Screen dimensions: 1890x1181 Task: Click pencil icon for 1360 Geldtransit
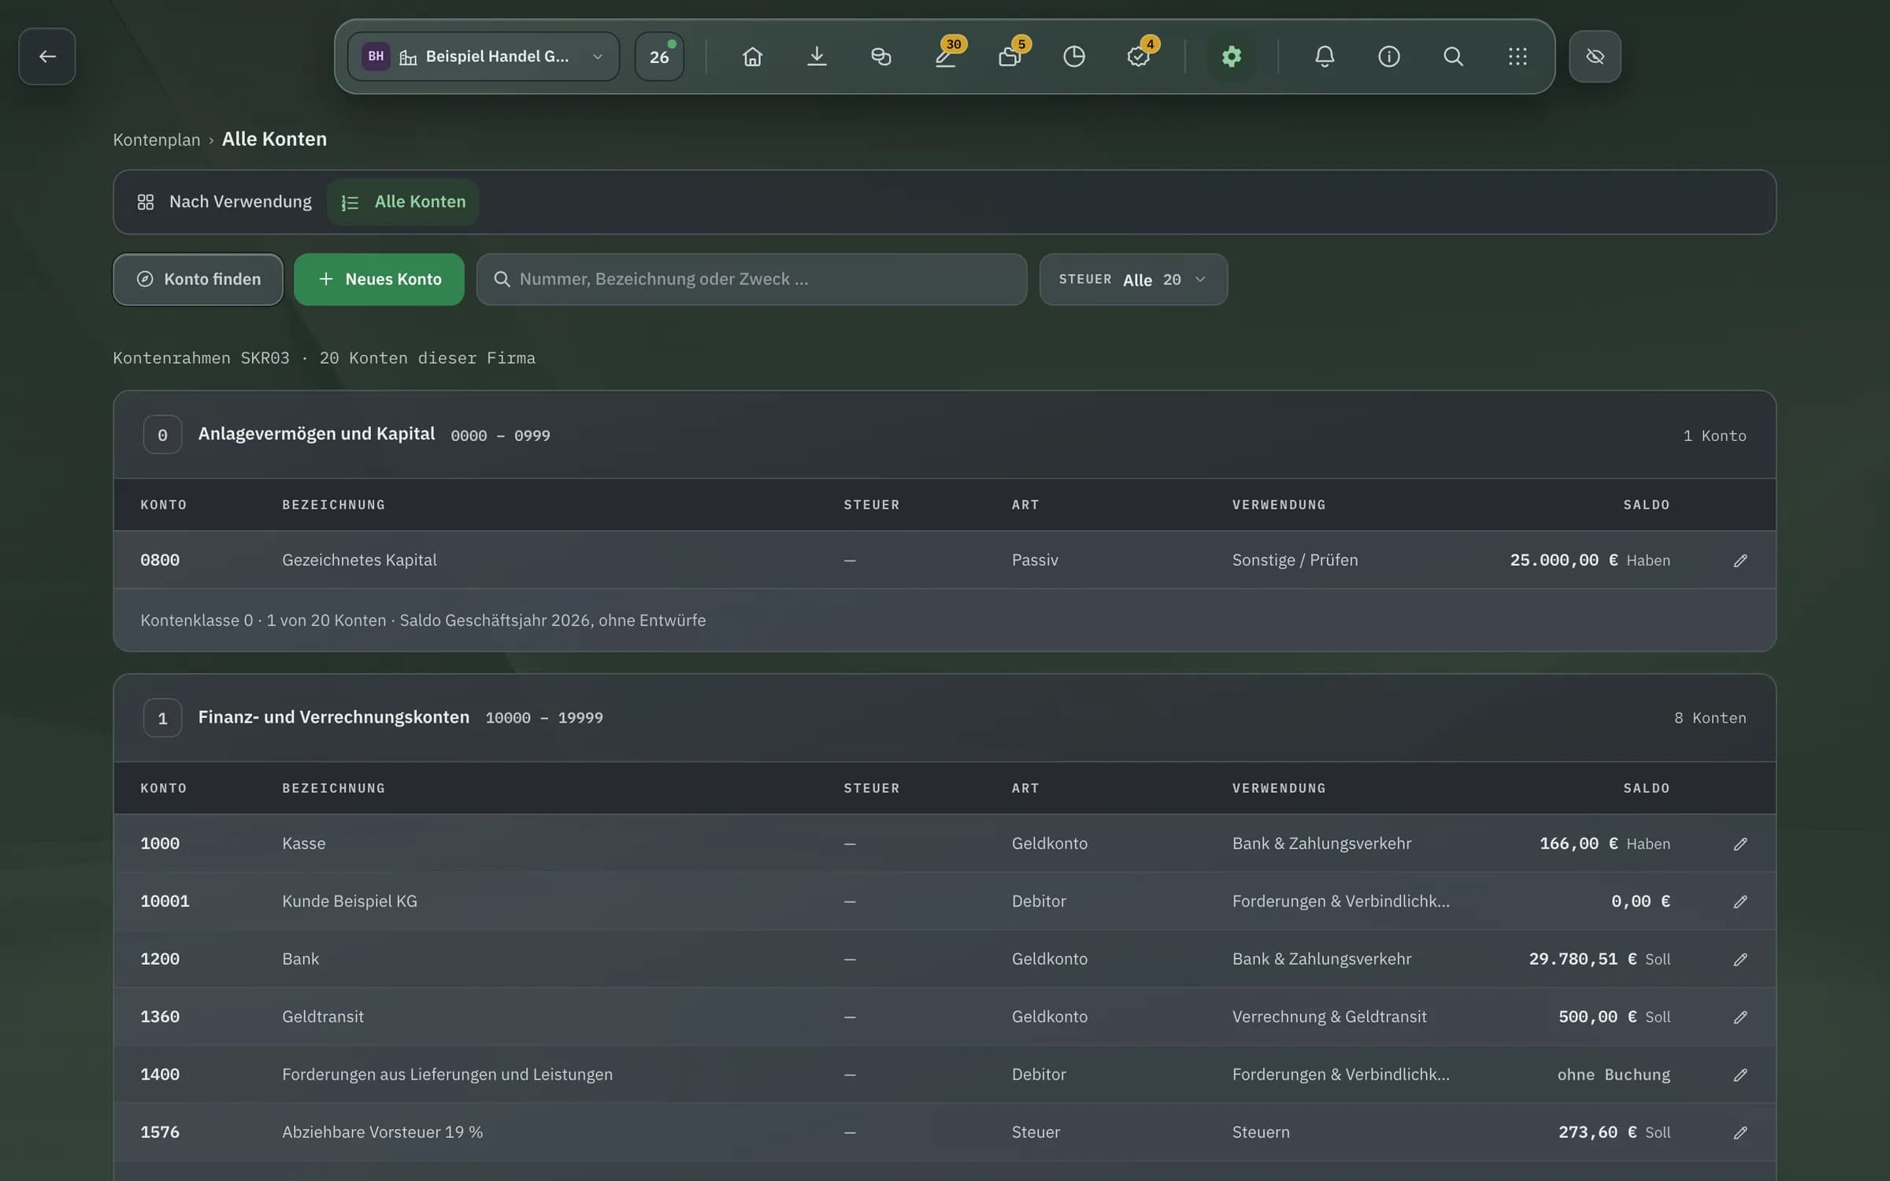[1740, 1016]
